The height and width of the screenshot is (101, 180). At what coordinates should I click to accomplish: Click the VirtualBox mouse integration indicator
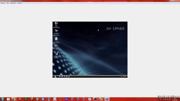[171, 96]
